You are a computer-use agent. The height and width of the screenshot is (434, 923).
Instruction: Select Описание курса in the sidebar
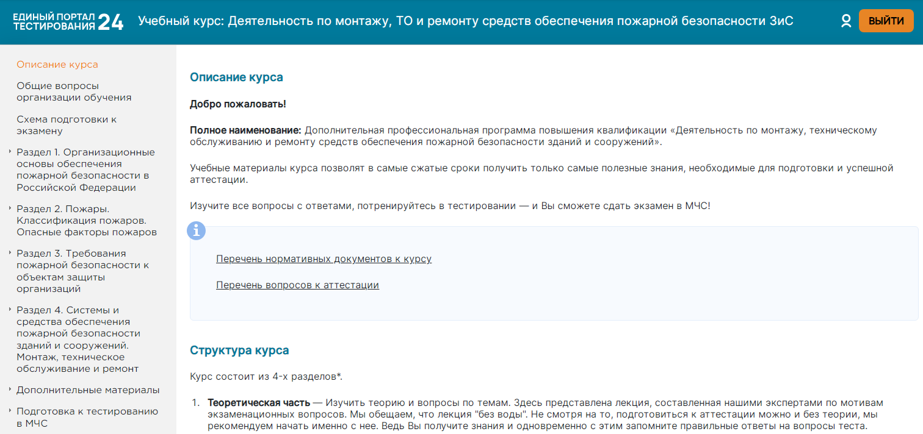click(x=57, y=65)
